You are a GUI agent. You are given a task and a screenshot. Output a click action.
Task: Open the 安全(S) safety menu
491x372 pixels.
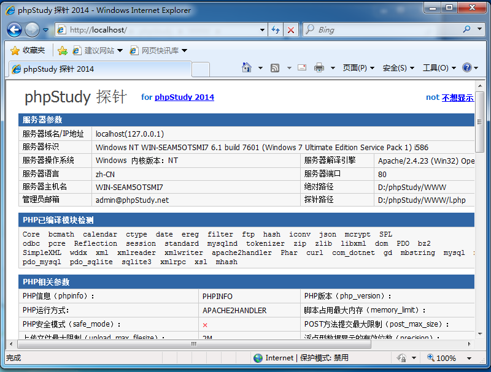tap(398, 68)
